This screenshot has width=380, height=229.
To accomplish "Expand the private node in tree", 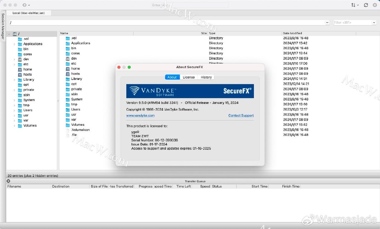I will click(x=14, y=90).
